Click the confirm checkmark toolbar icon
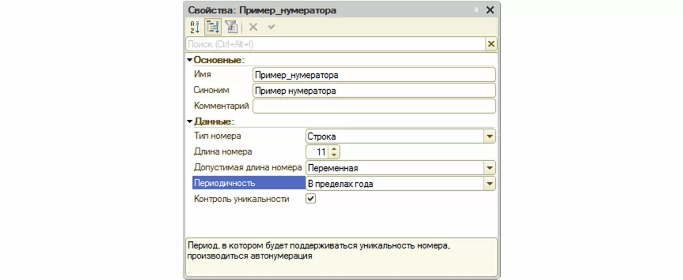This screenshot has width=683, height=280. (x=271, y=27)
